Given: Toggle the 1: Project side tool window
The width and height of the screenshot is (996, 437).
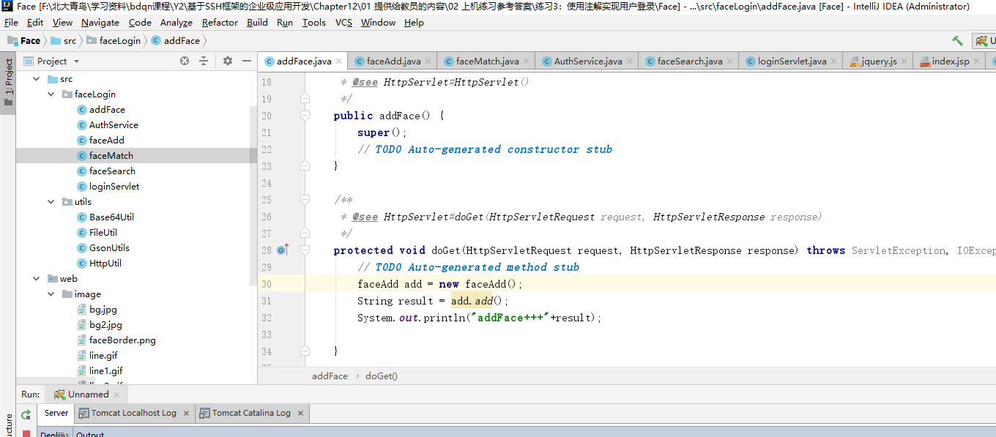Looking at the screenshot, I should tap(9, 82).
